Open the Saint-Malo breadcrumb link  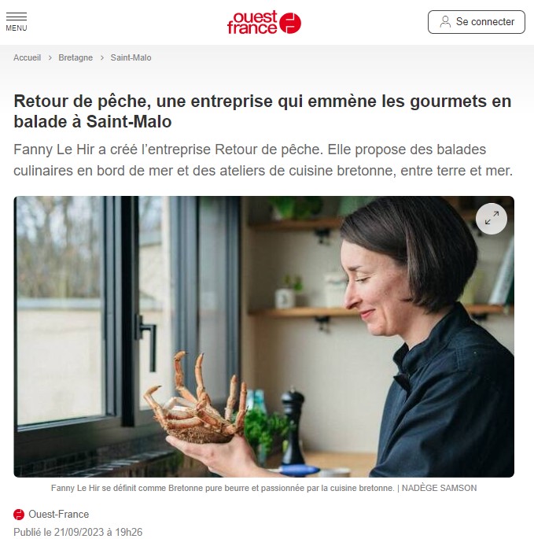[131, 57]
